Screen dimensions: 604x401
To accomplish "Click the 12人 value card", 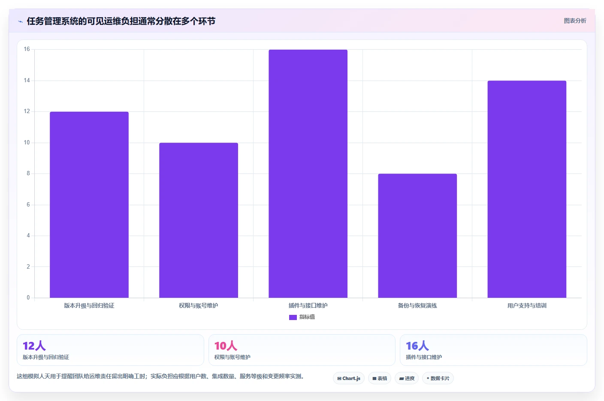I will [110, 350].
